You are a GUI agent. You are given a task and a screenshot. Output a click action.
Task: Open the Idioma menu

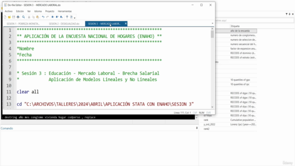pyautogui.click(x=38, y=11)
